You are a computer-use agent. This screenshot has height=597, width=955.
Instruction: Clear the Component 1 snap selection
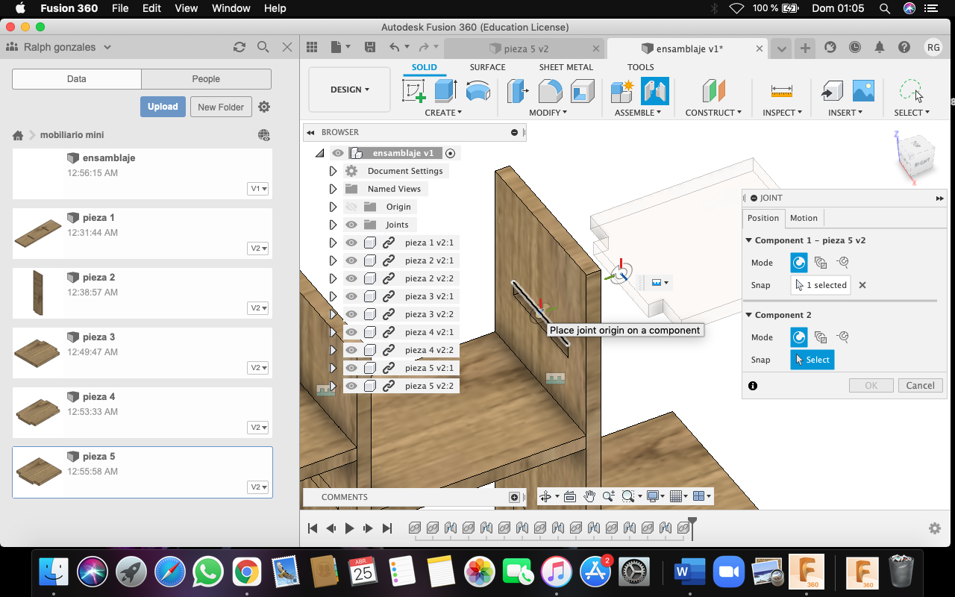point(862,285)
